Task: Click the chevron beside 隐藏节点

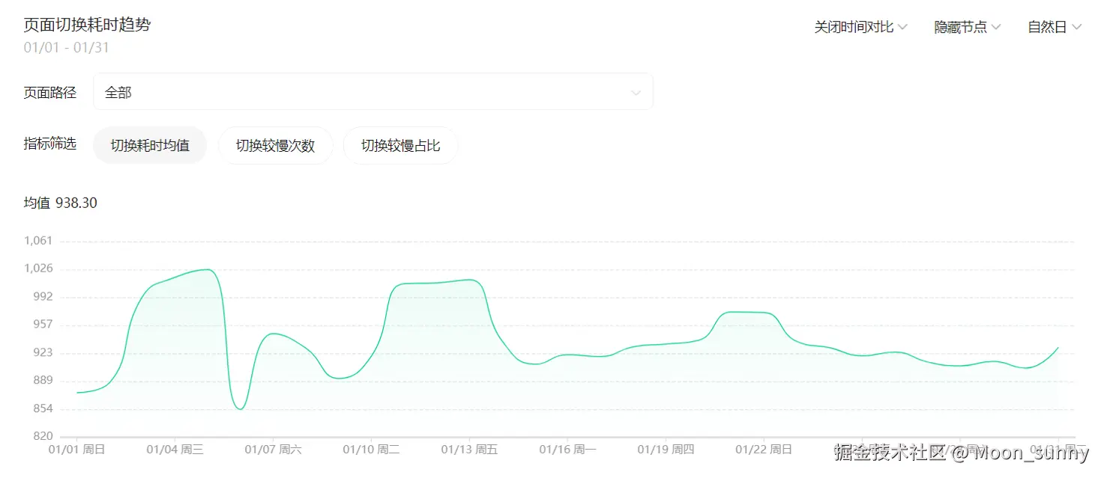Action: [x=996, y=28]
